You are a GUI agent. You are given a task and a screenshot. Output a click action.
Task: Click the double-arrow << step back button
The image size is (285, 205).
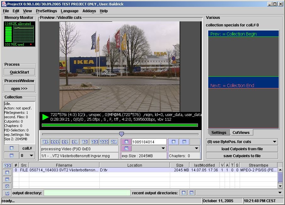[65, 142]
